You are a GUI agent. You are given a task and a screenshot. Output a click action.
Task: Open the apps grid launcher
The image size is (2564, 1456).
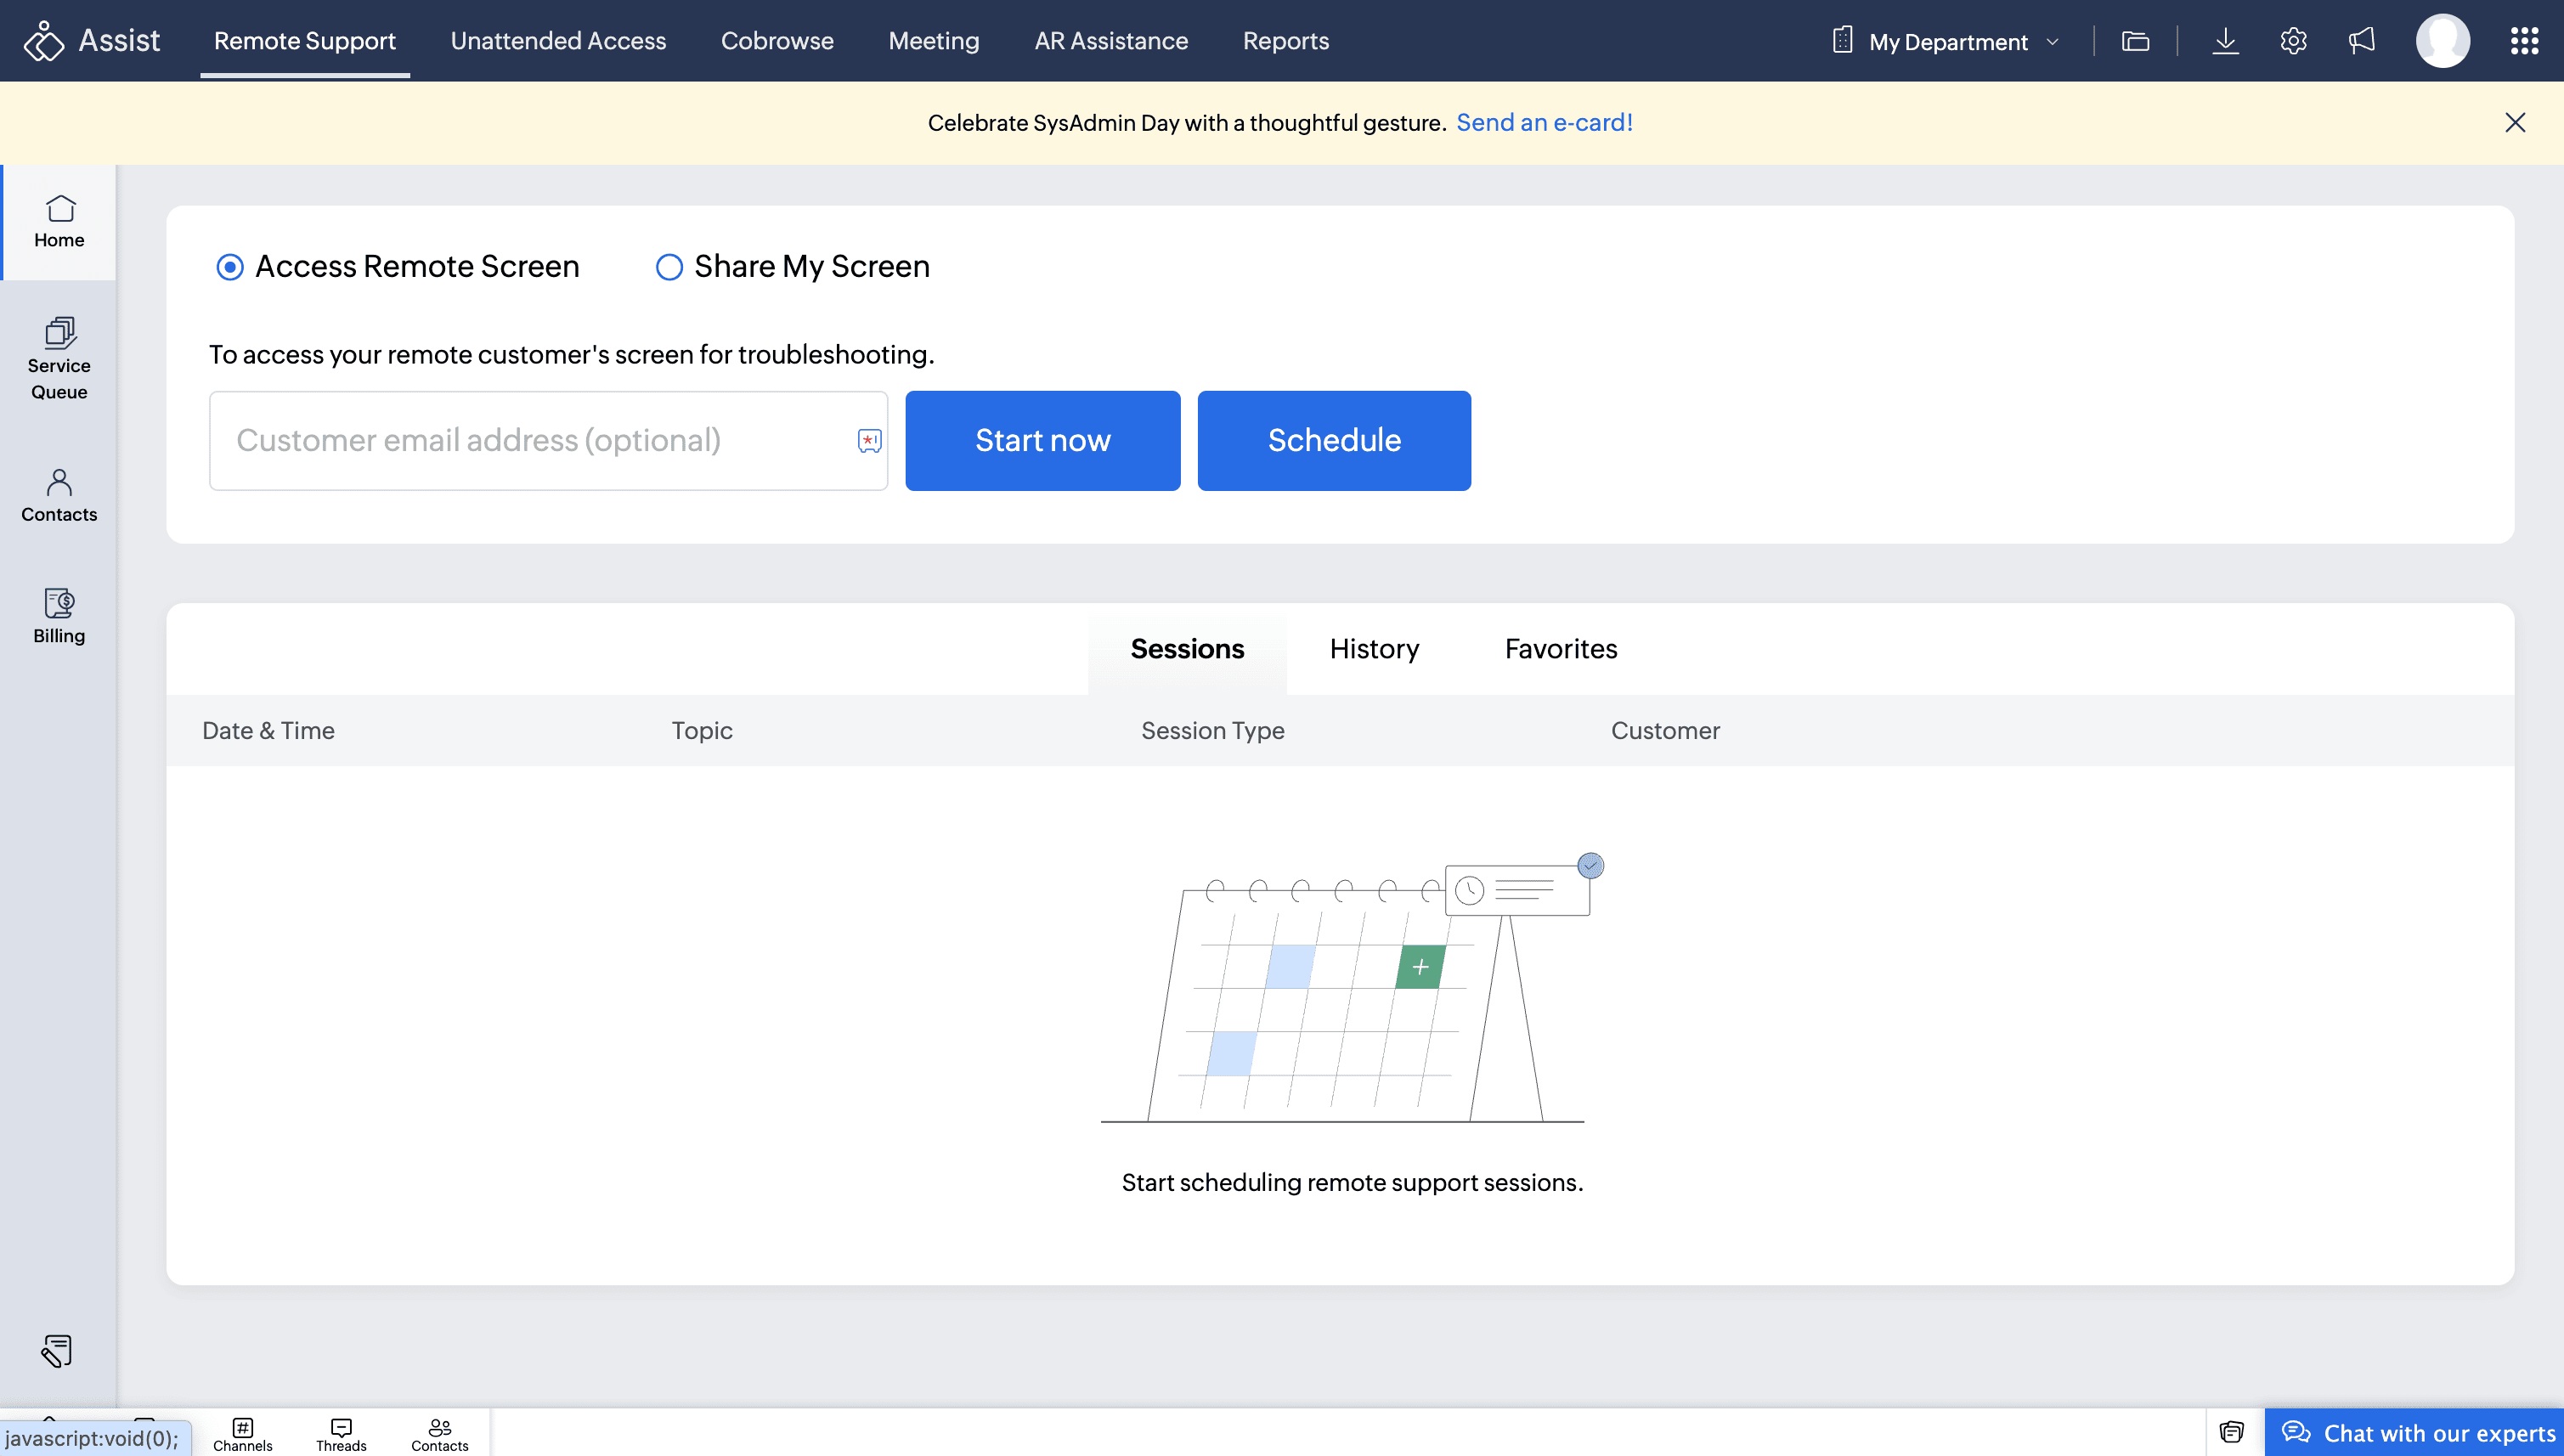(x=2524, y=41)
